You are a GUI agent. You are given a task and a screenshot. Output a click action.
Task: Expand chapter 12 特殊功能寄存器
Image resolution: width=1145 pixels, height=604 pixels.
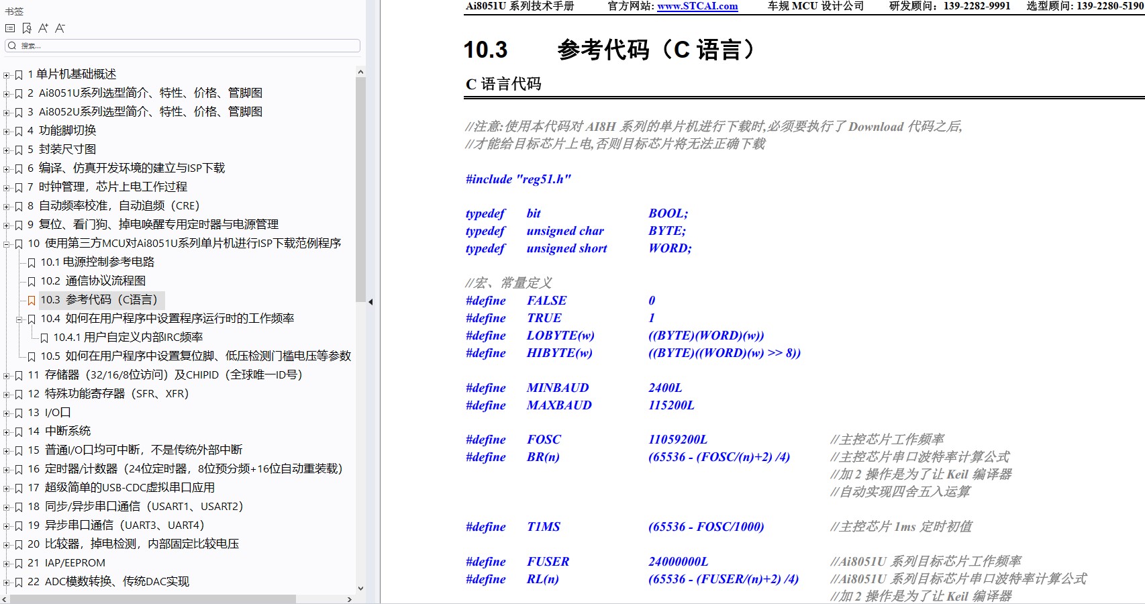pos(7,394)
